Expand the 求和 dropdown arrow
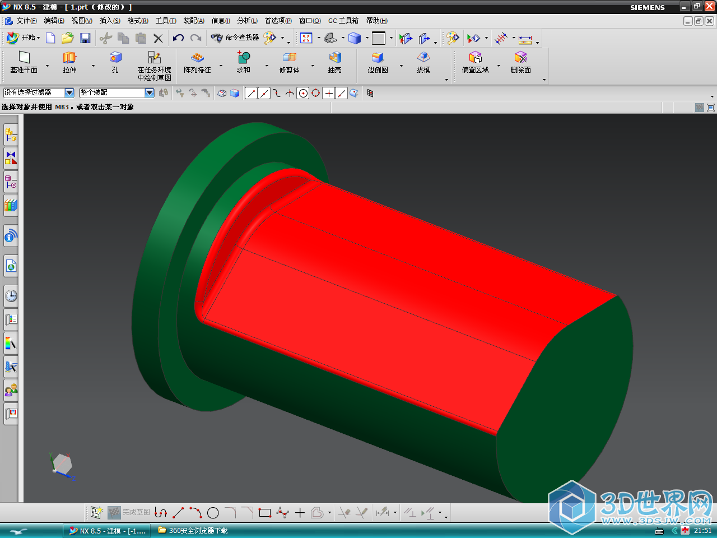Screen dimensions: 717x538 coord(267,66)
